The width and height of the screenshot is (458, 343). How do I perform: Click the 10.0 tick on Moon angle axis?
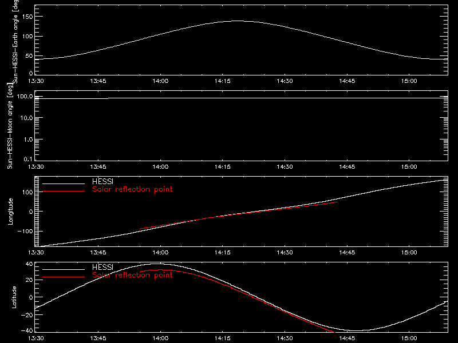26,118
